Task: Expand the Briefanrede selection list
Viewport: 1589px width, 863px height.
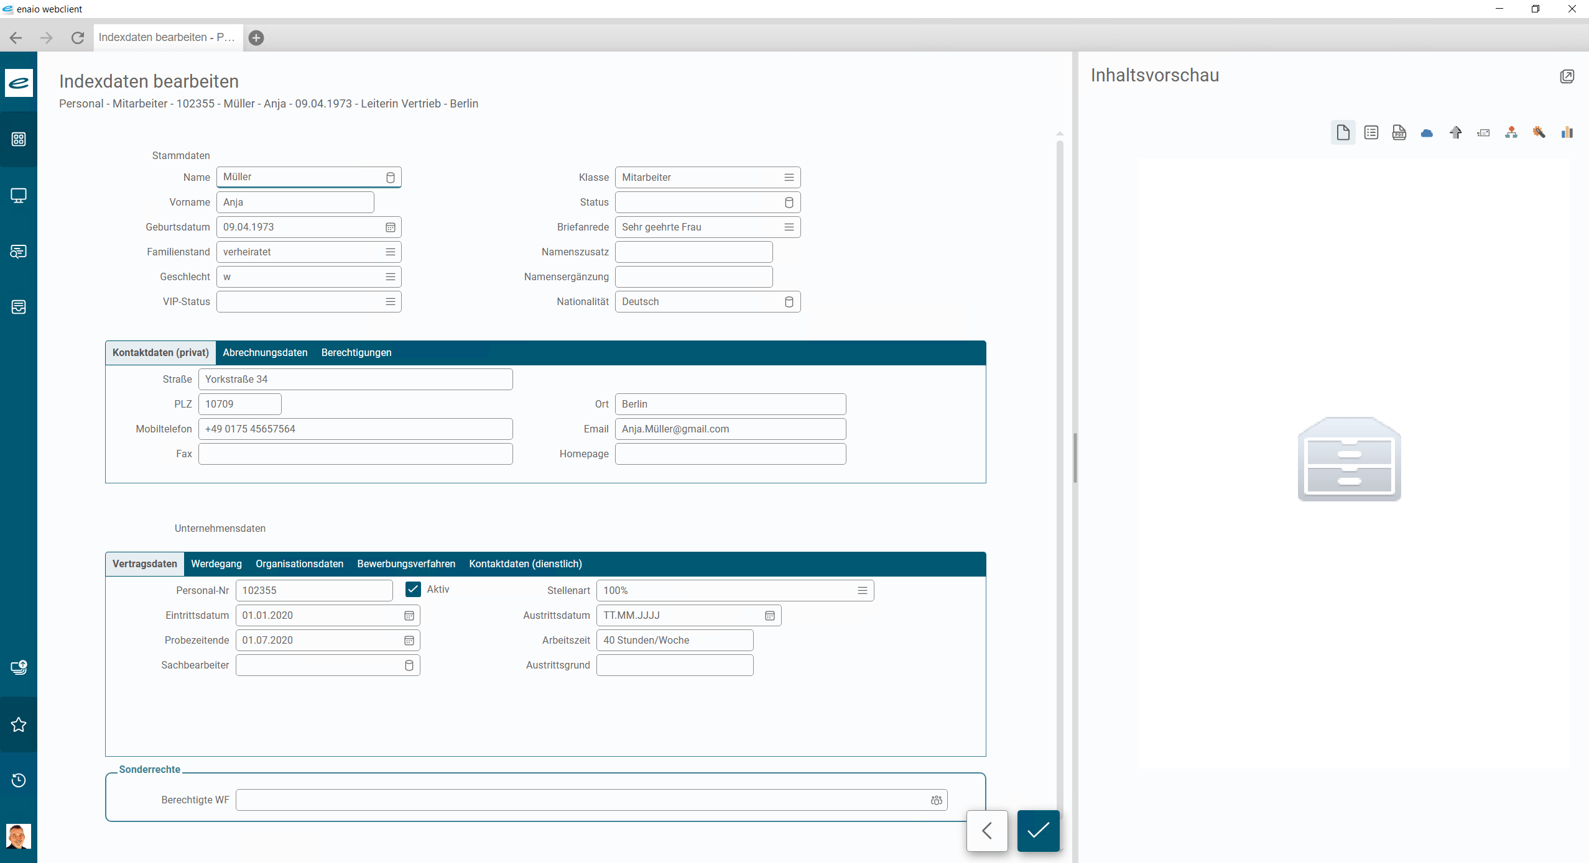Action: tap(789, 227)
